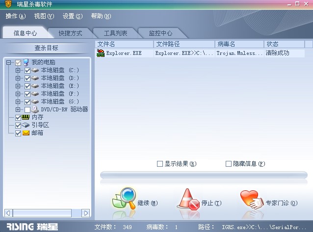The image size is (313, 232).
Task: Click the green memory chip icon
Action: 26,117
